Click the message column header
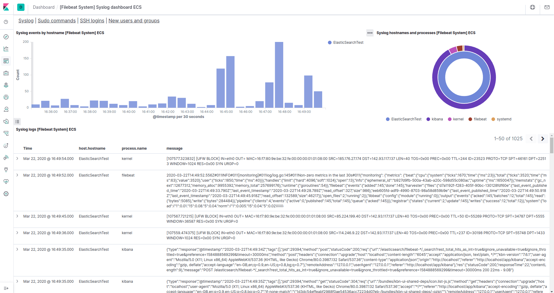 click(x=174, y=148)
